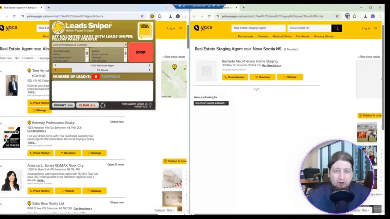Click Amanda L. Bonini profile photo thumbnail

pyautogui.click(x=12, y=180)
